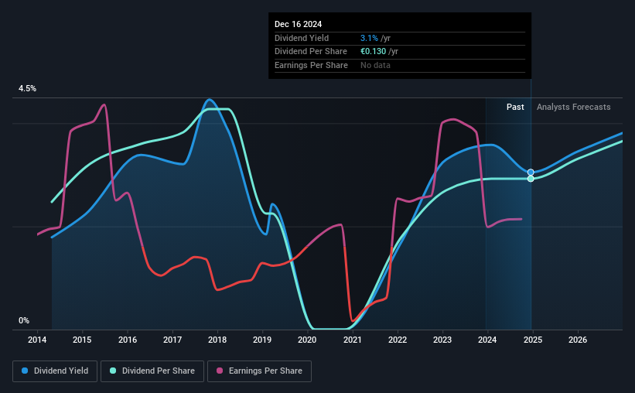Image resolution: width=635 pixels, height=393 pixels.
Task: Click the 2024 x-axis label
Action: point(487,340)
